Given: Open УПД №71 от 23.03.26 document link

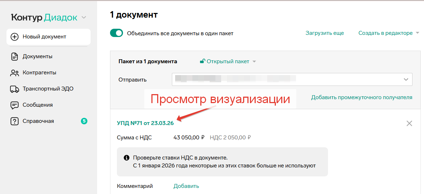Looking at the screenshot, I should pos(145,123).
